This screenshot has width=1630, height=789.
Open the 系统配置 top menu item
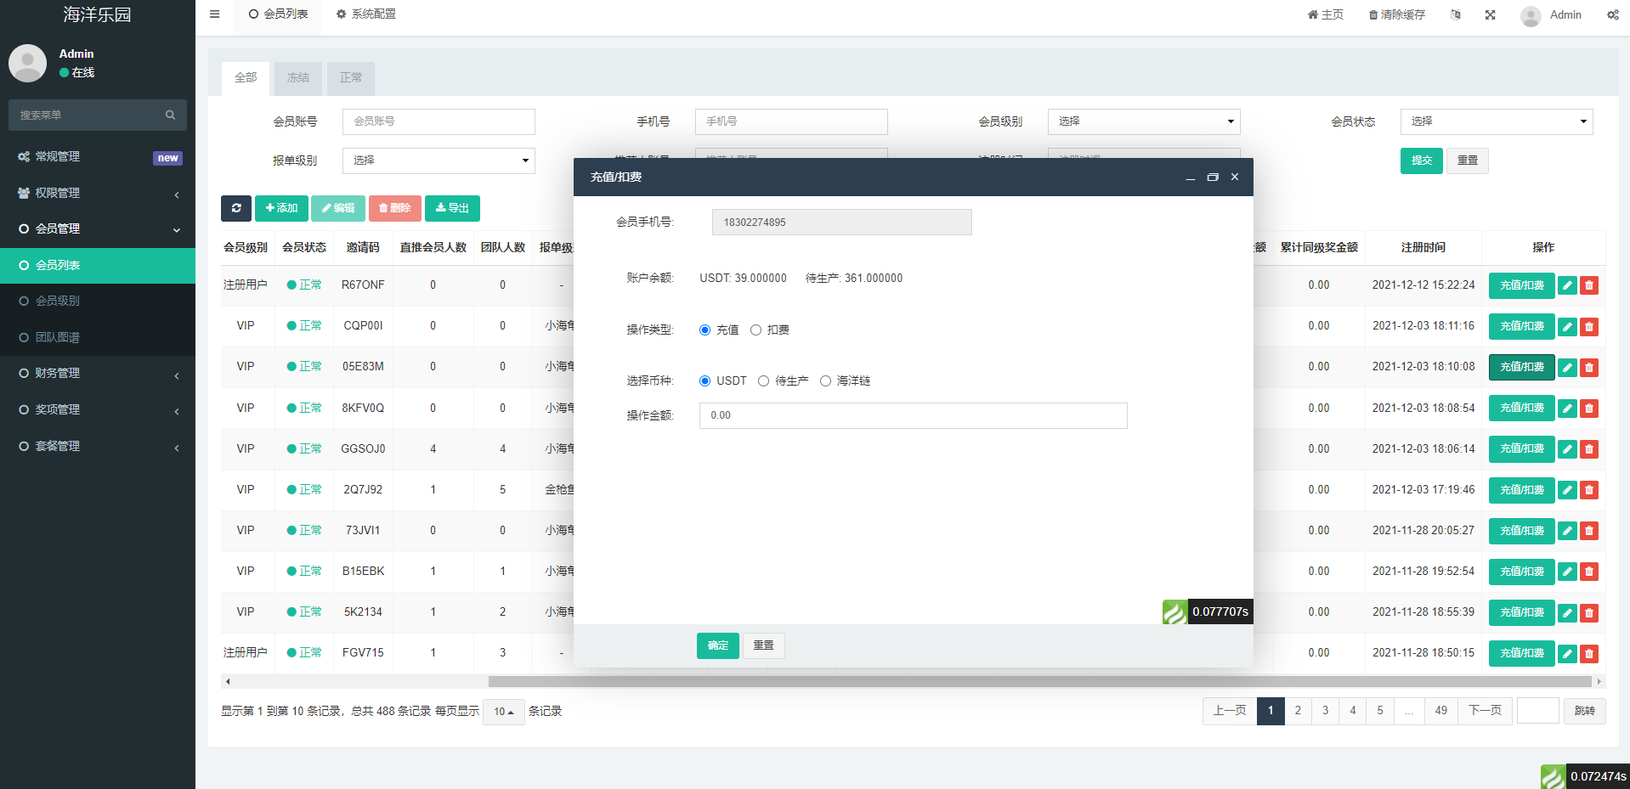365,14
